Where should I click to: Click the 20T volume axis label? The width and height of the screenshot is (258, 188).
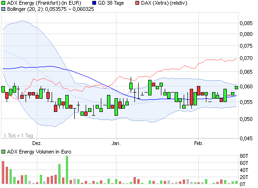click(244, 177)
